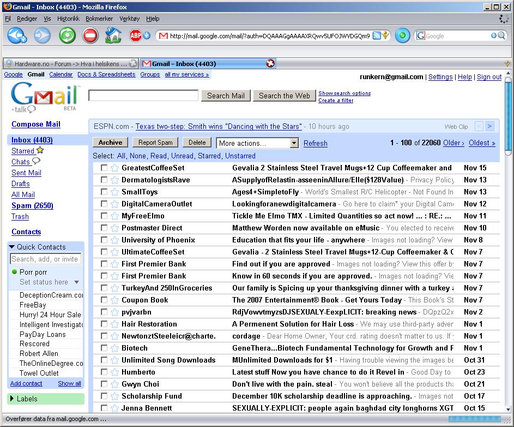Open the Hjelp menu
The image size is (514, 427).
tap(153, 19)
